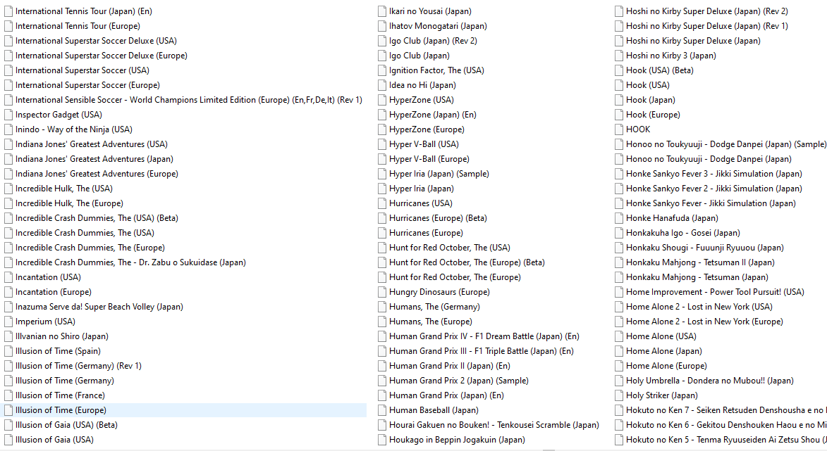This screenshot has width=827, height=451.
Task: Select the Hurricanes (USA) file icon
Action: 382,203
